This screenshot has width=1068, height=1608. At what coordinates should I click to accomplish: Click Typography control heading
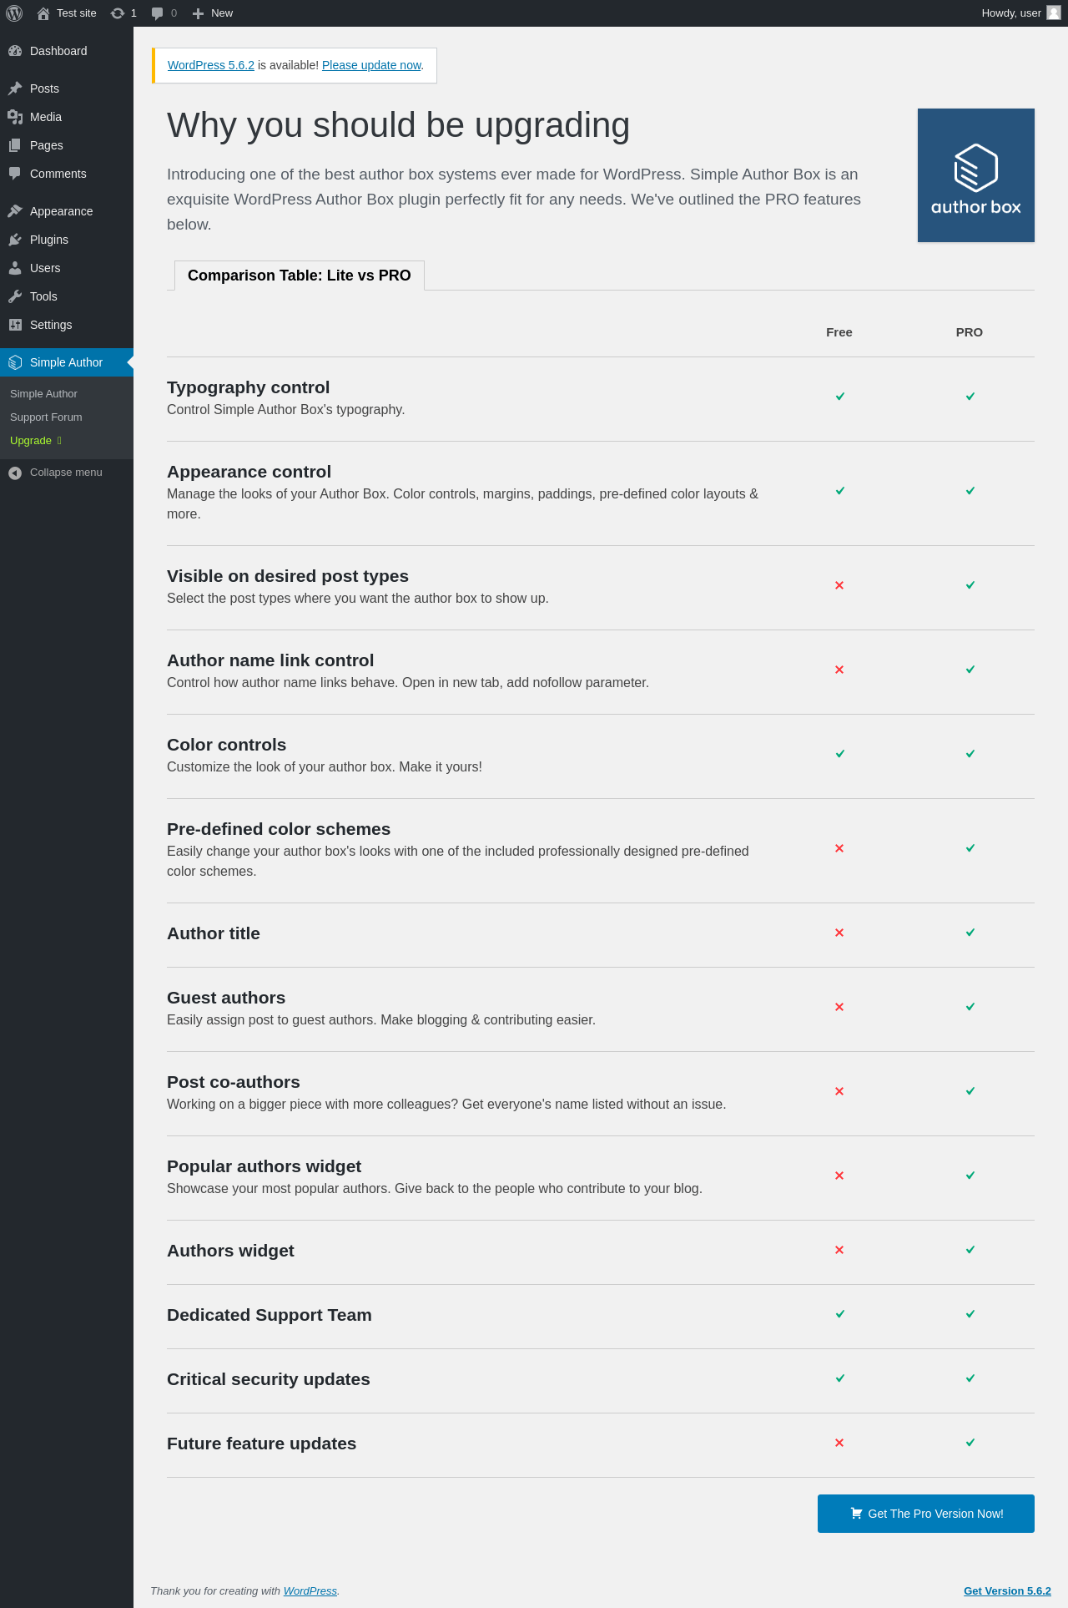pos(249,387)
